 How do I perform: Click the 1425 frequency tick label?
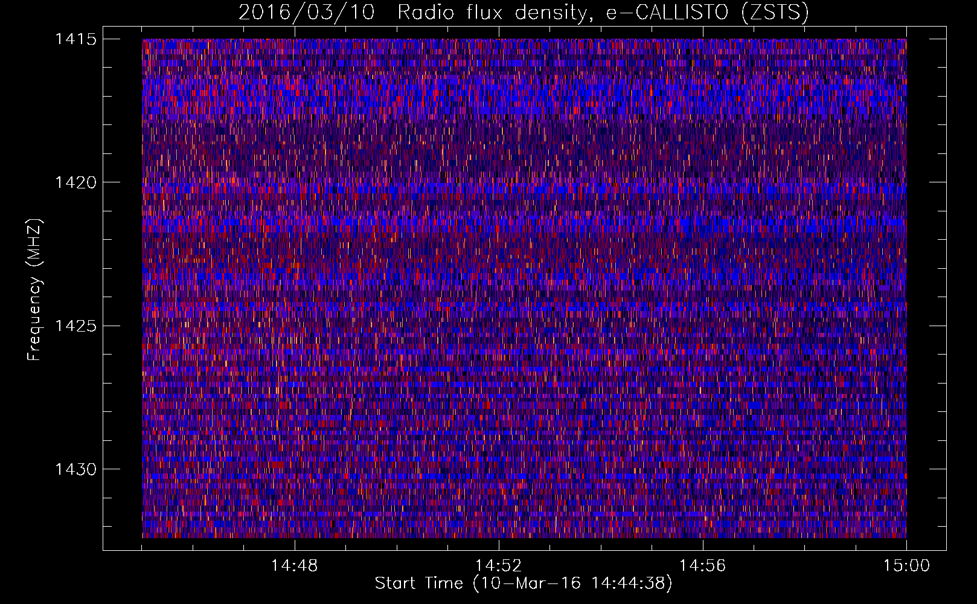point(75,326)
